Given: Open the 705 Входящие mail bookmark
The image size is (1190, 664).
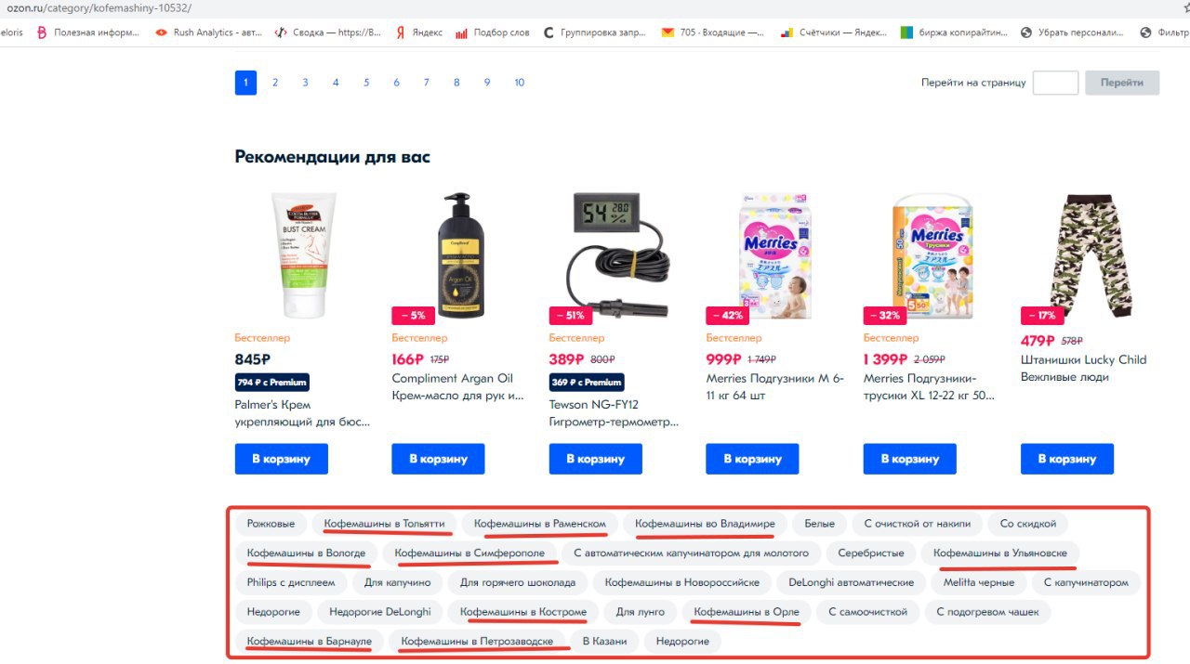Looking at the screenshot, I should (x=713, y=33).
